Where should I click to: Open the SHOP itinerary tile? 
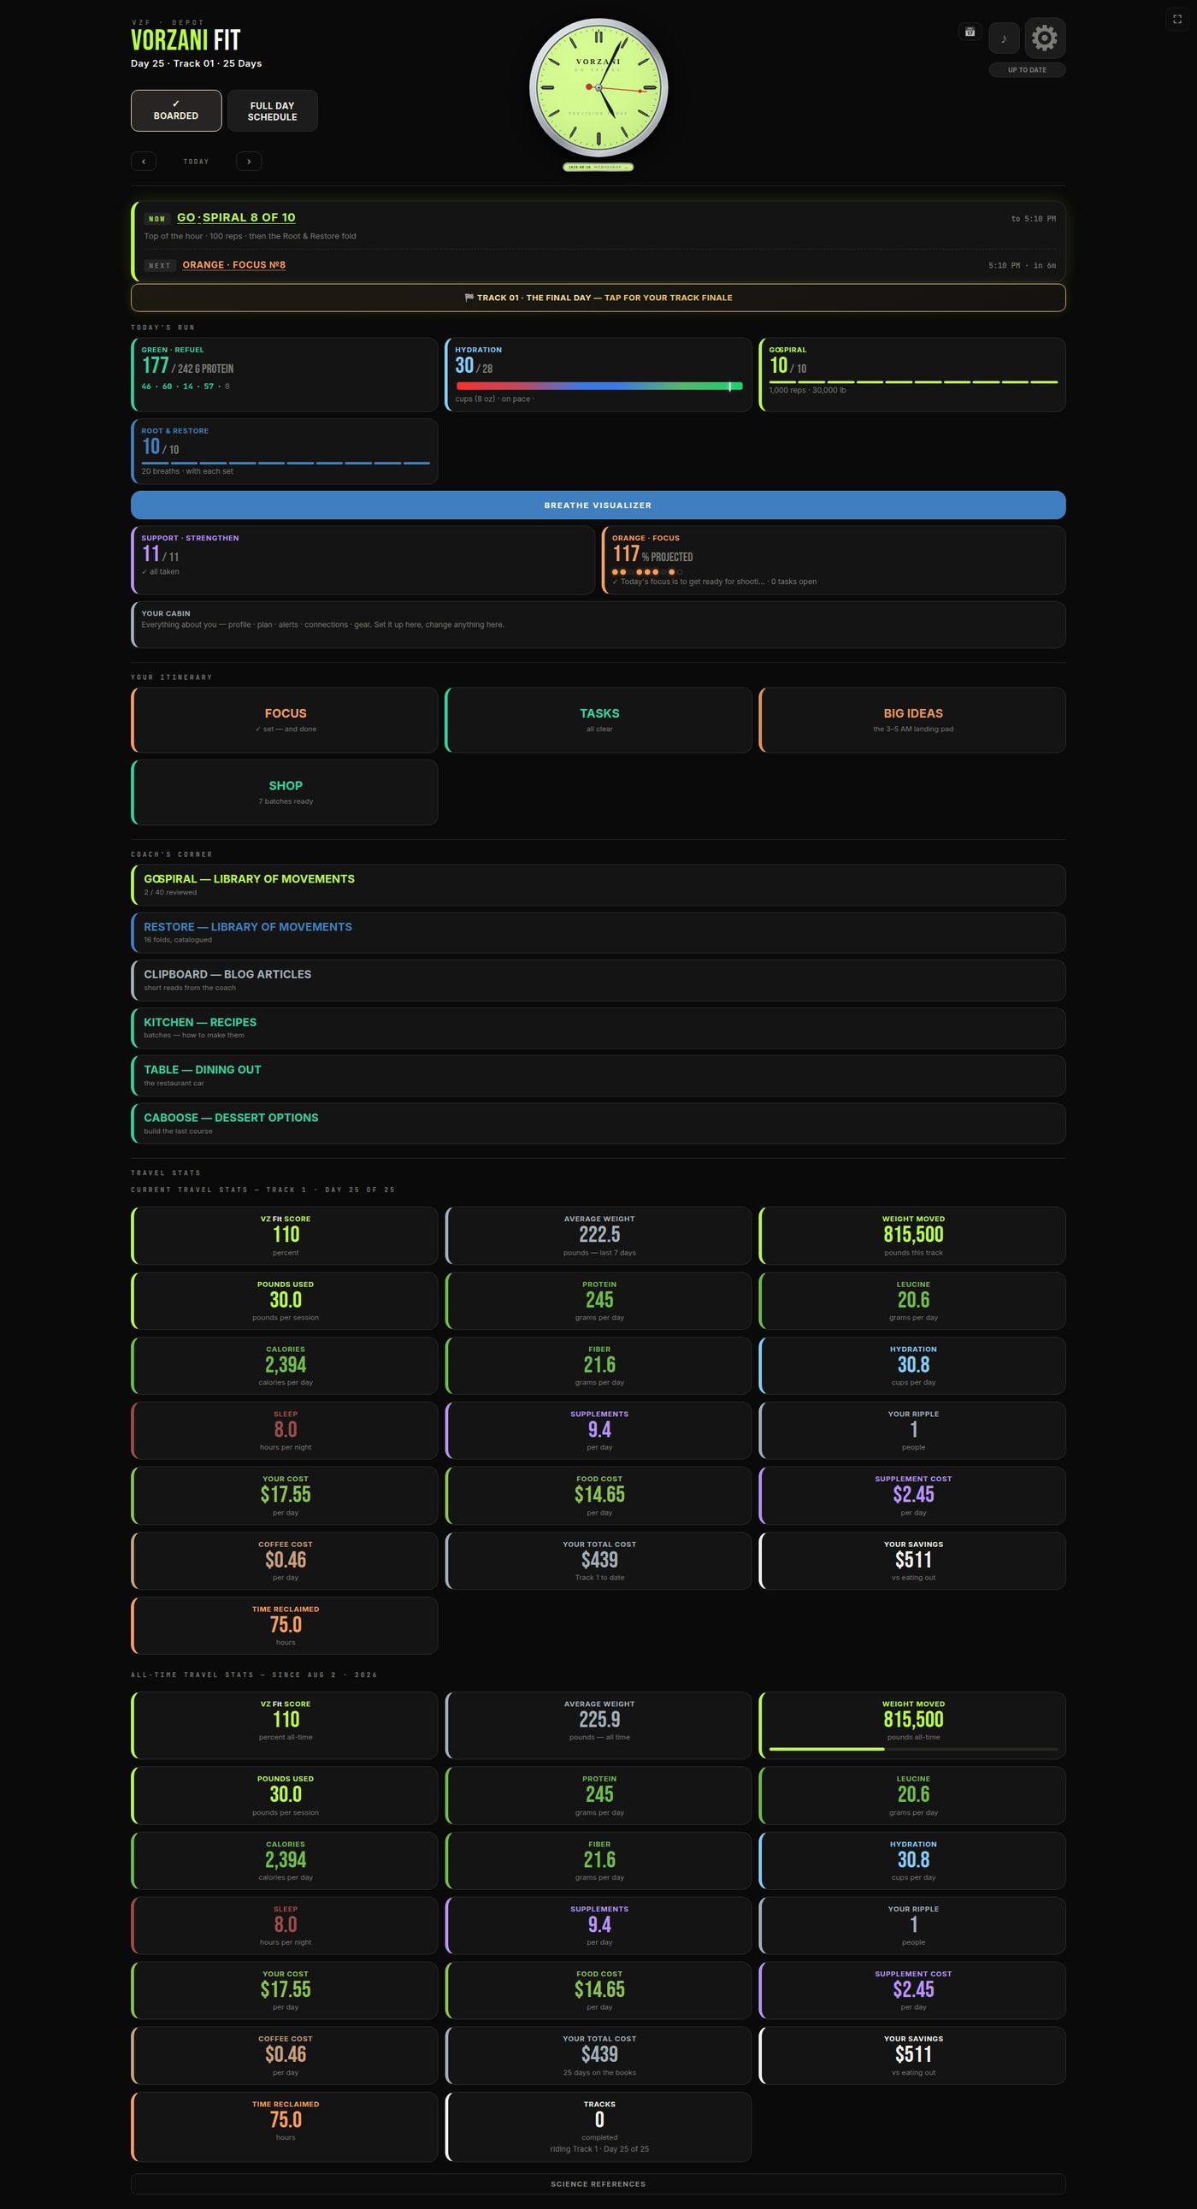[x=285, y=793]
